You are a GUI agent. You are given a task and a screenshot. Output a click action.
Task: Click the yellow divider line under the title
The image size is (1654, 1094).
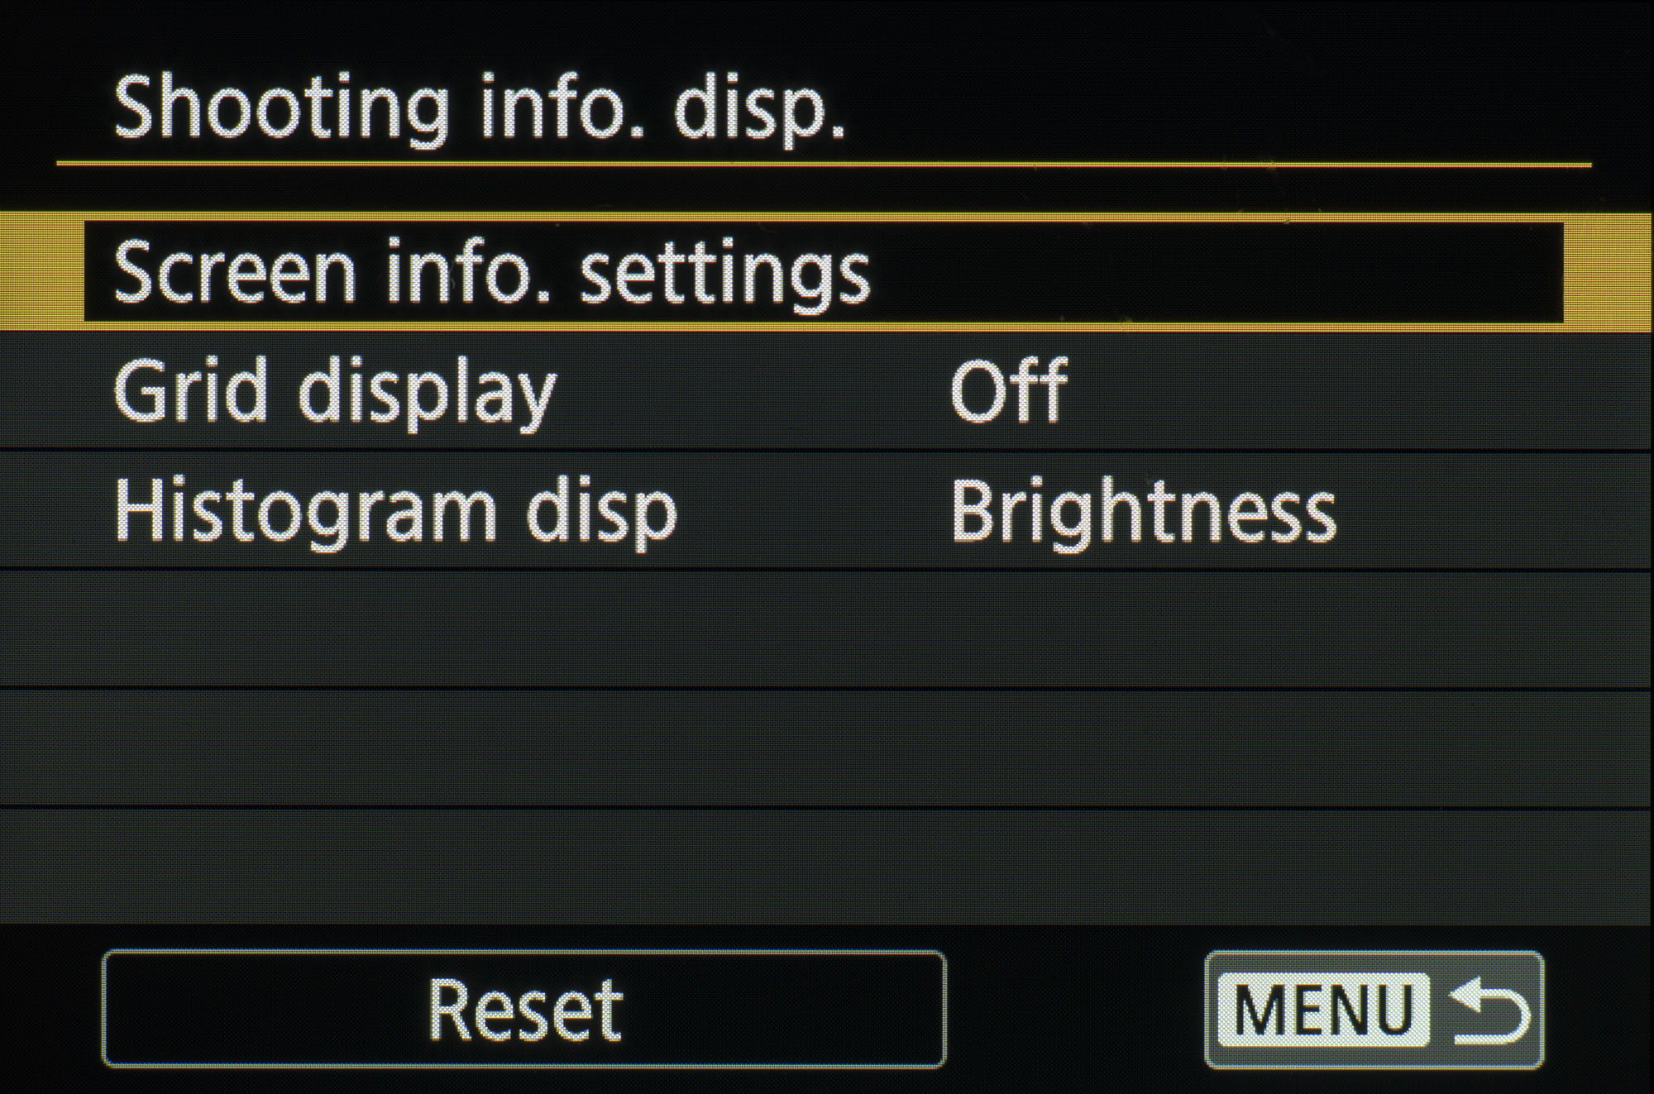(827, 165)
